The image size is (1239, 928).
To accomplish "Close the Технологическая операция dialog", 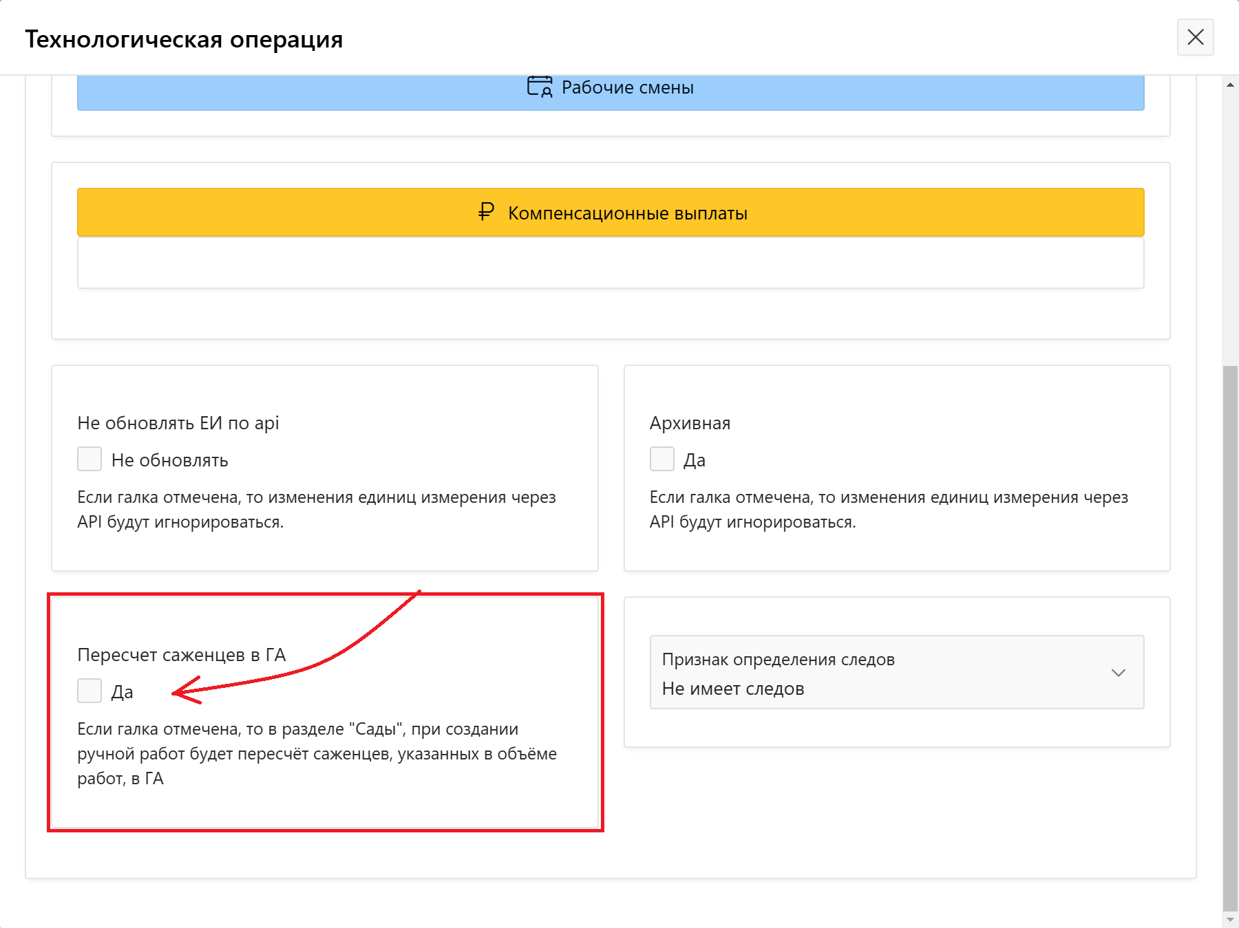I will 1195,37.
